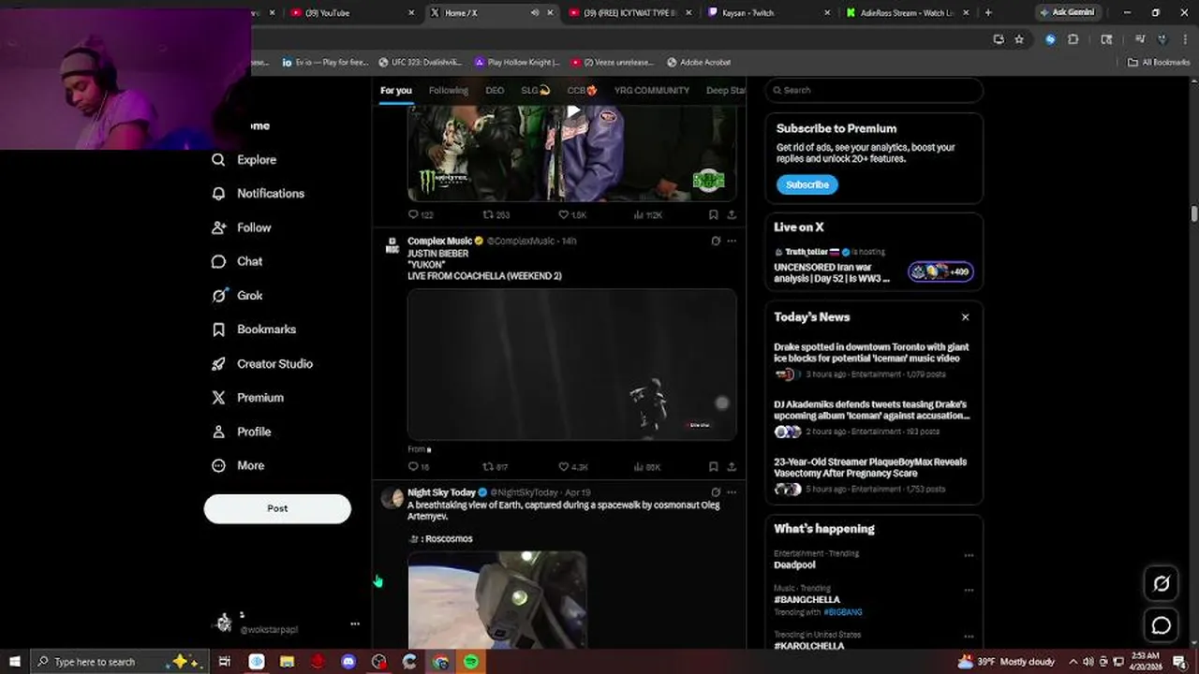Switch to the Kaysan - Twitch browser tab
Screen dimensions: 1199x674
[x=770, y=13]
